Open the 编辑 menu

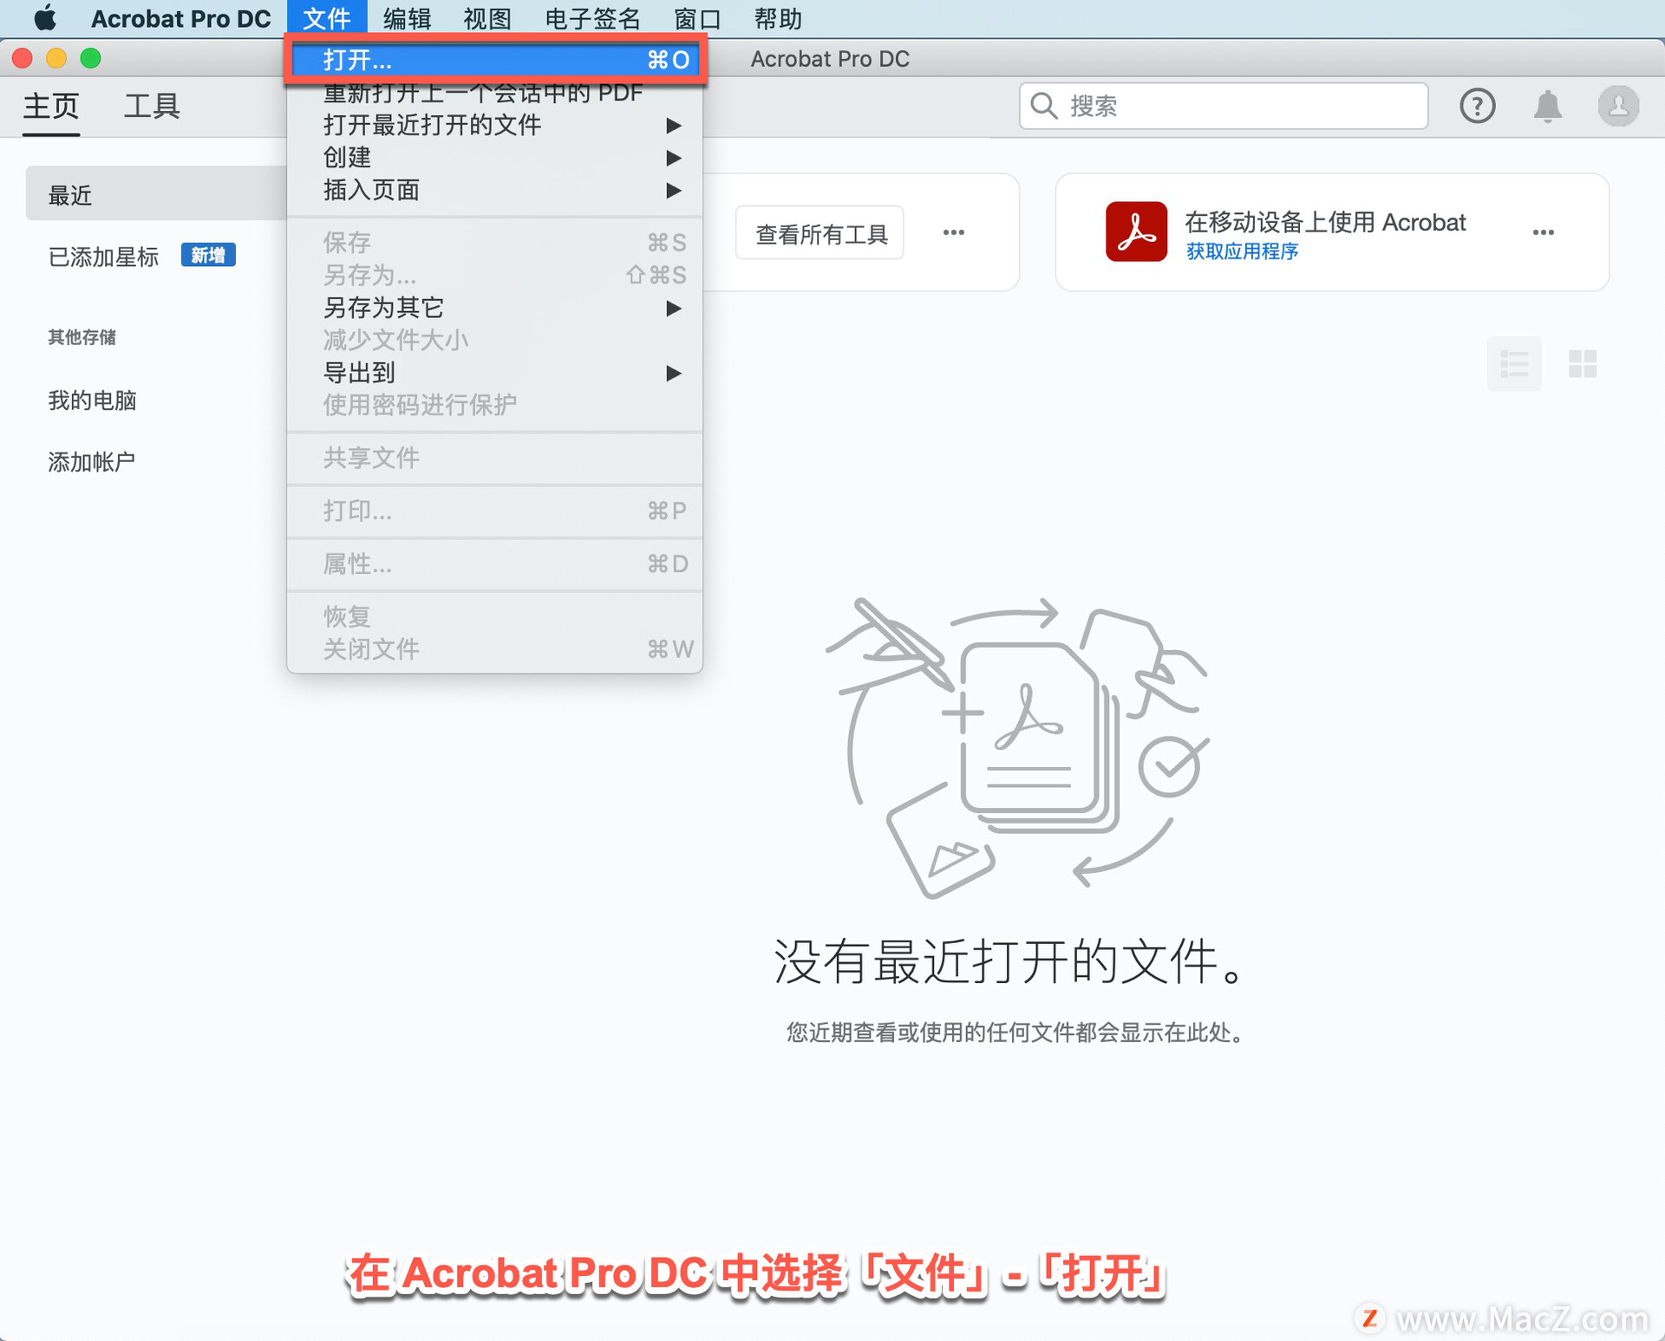click(406, 17)
